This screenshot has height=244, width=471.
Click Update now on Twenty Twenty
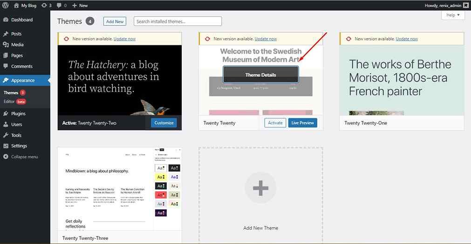[266, 39]
